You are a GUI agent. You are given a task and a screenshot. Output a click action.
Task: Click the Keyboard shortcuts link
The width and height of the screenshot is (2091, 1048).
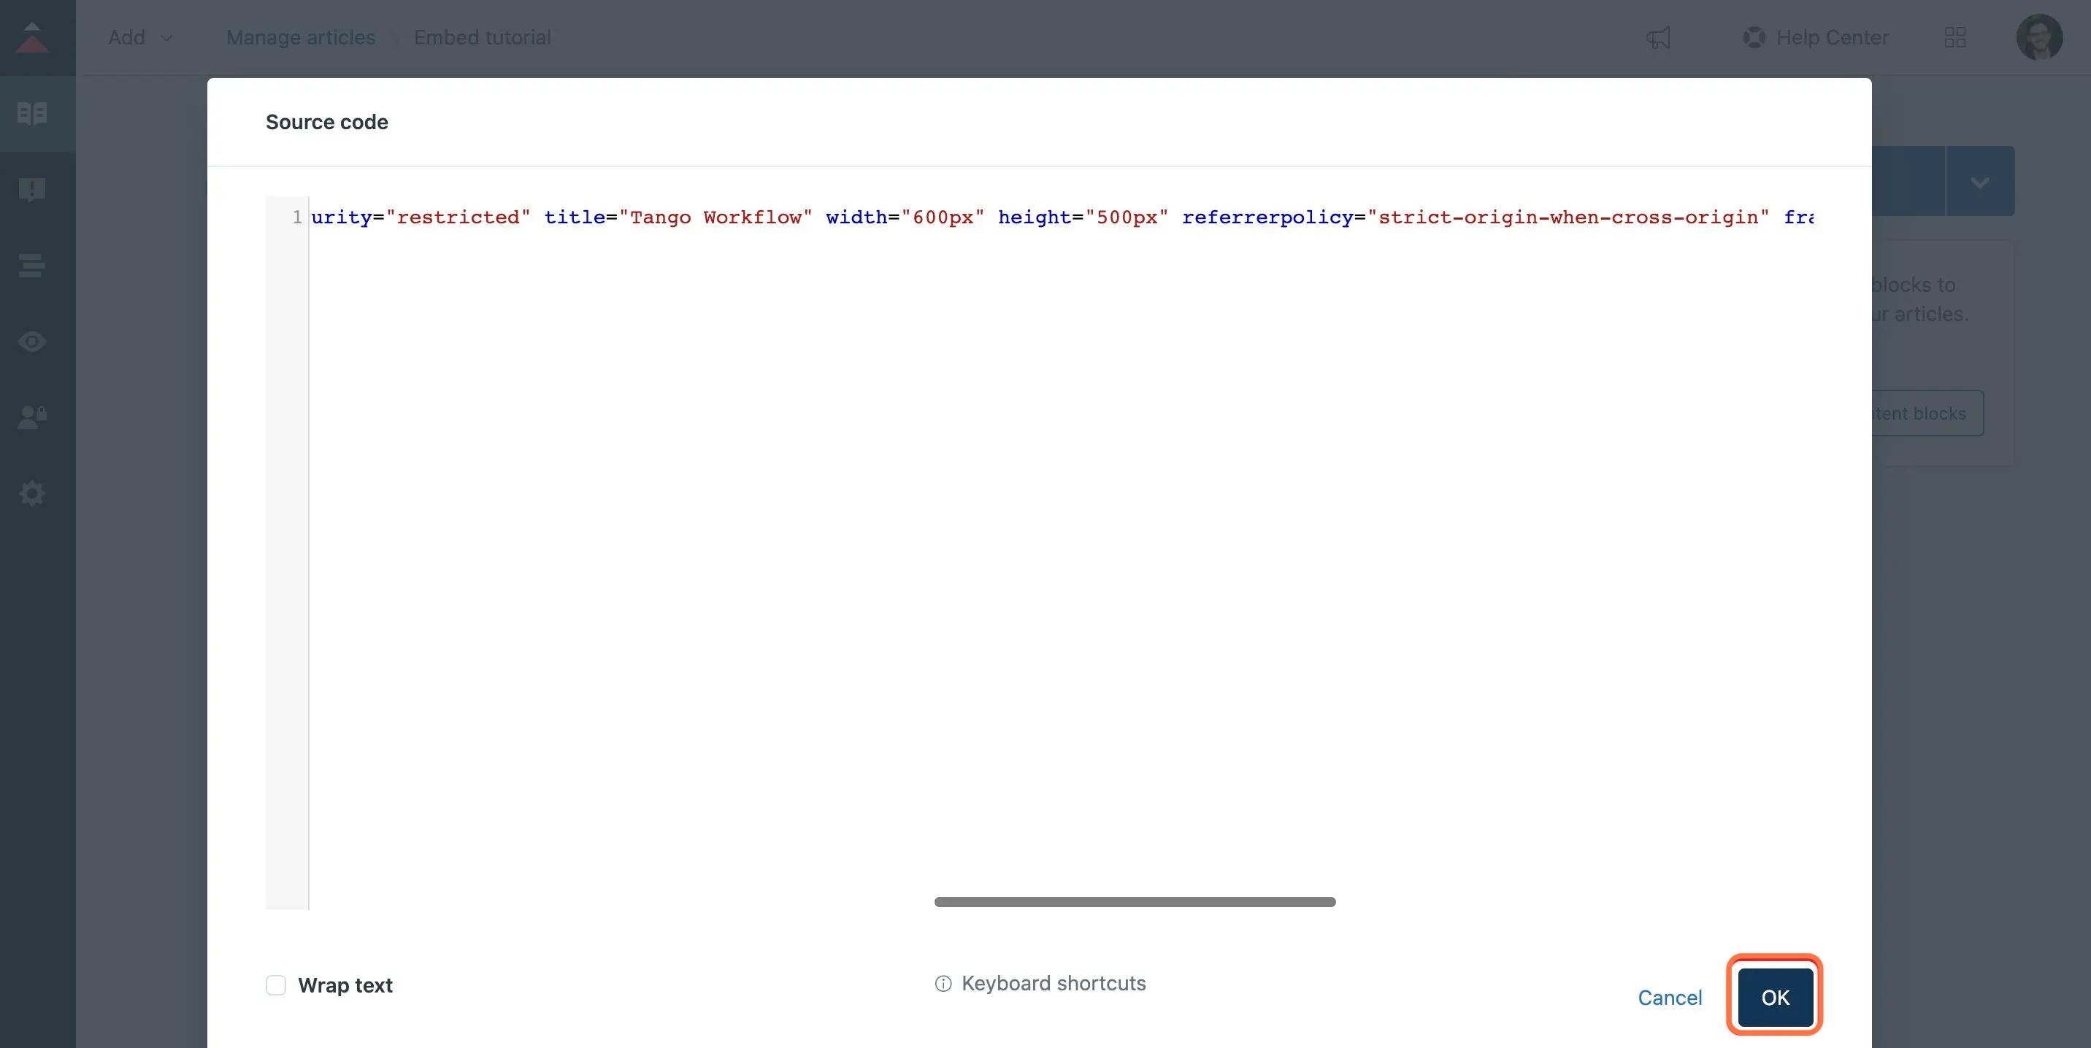click(1054, 983)
